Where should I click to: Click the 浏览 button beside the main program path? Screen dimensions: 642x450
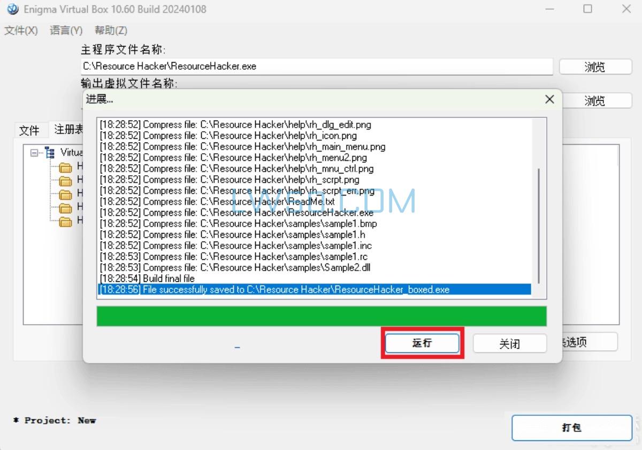(595, 67)
